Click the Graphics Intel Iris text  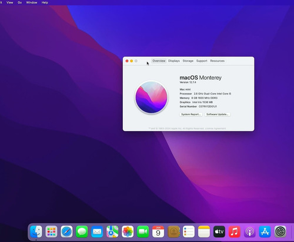pos(196,102)
